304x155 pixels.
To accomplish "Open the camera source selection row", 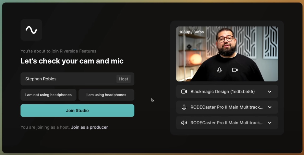I will (227, 91).
